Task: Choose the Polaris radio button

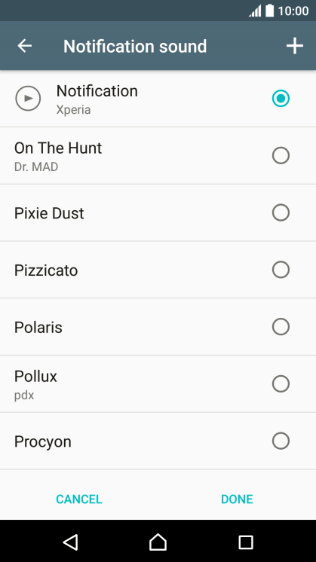Action: click(281, 327)
